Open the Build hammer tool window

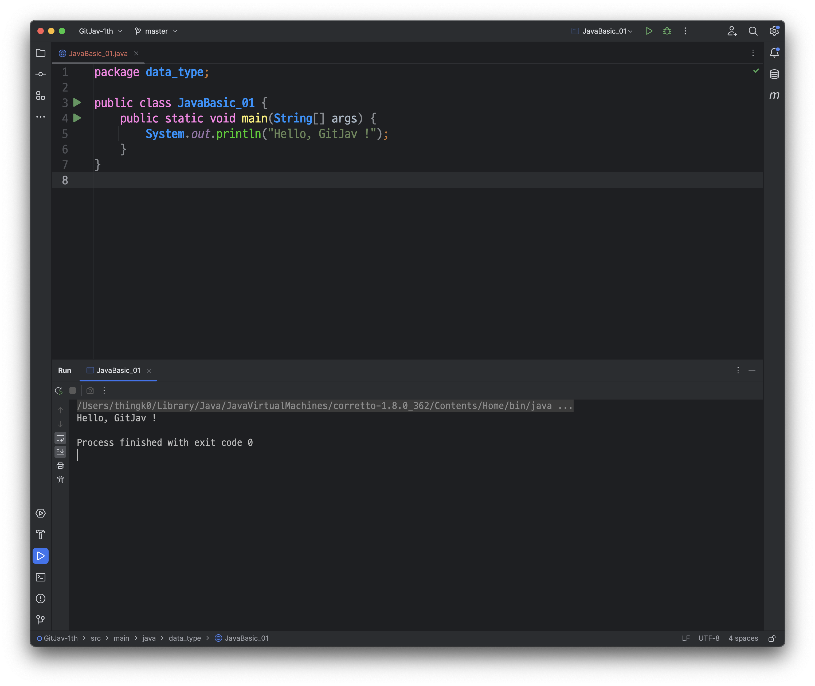tap(41, 535)
